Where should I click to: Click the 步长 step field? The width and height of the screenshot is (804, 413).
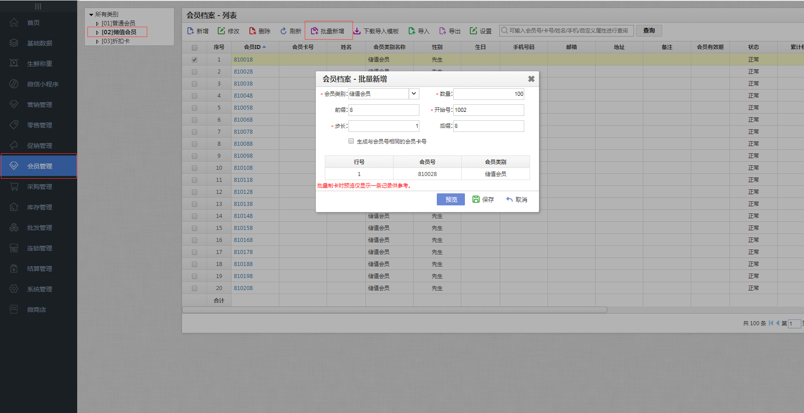tap(384, 126)
